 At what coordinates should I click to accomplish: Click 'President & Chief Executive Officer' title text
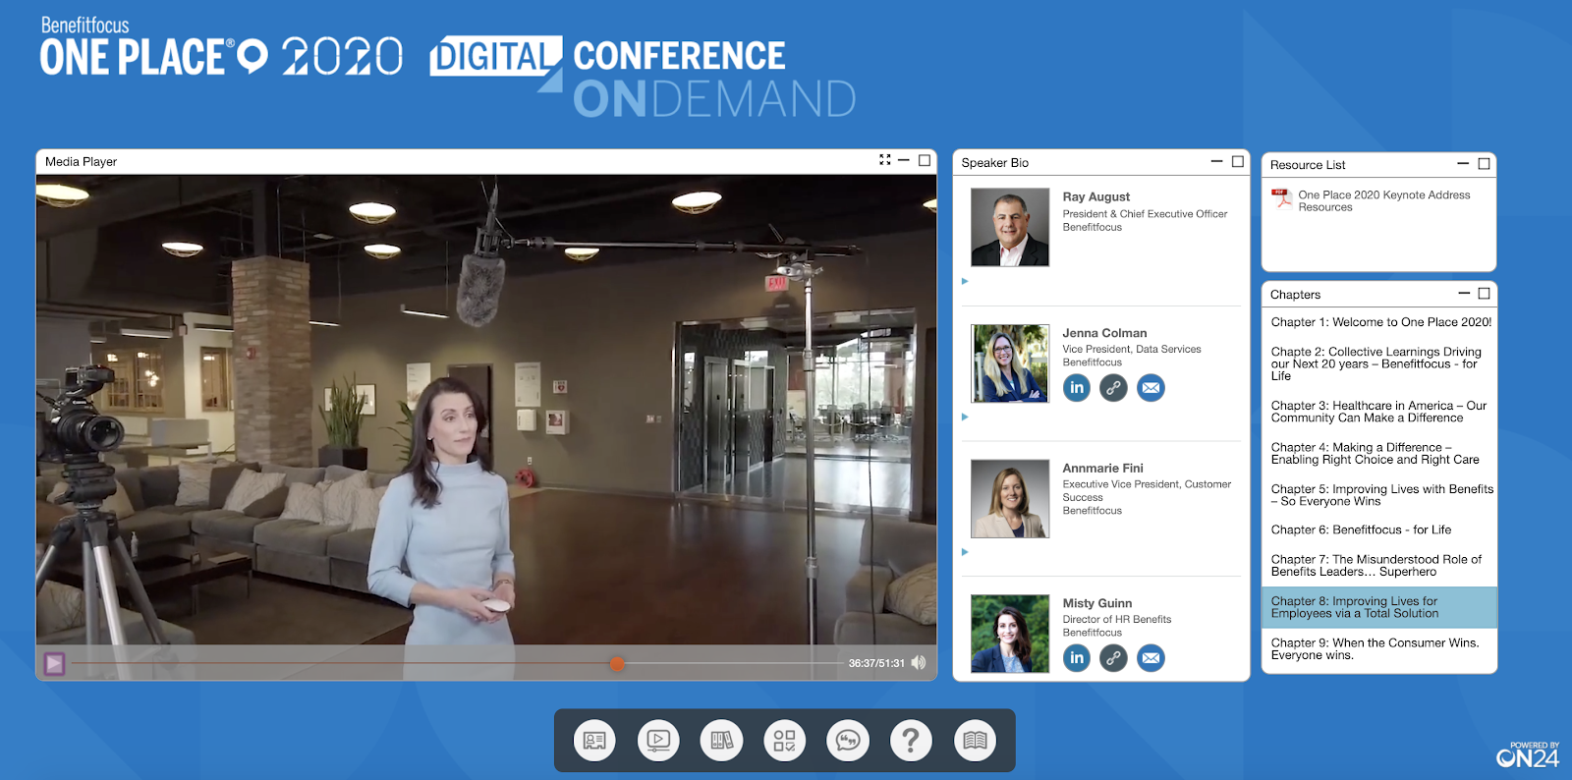[1145, 214]
